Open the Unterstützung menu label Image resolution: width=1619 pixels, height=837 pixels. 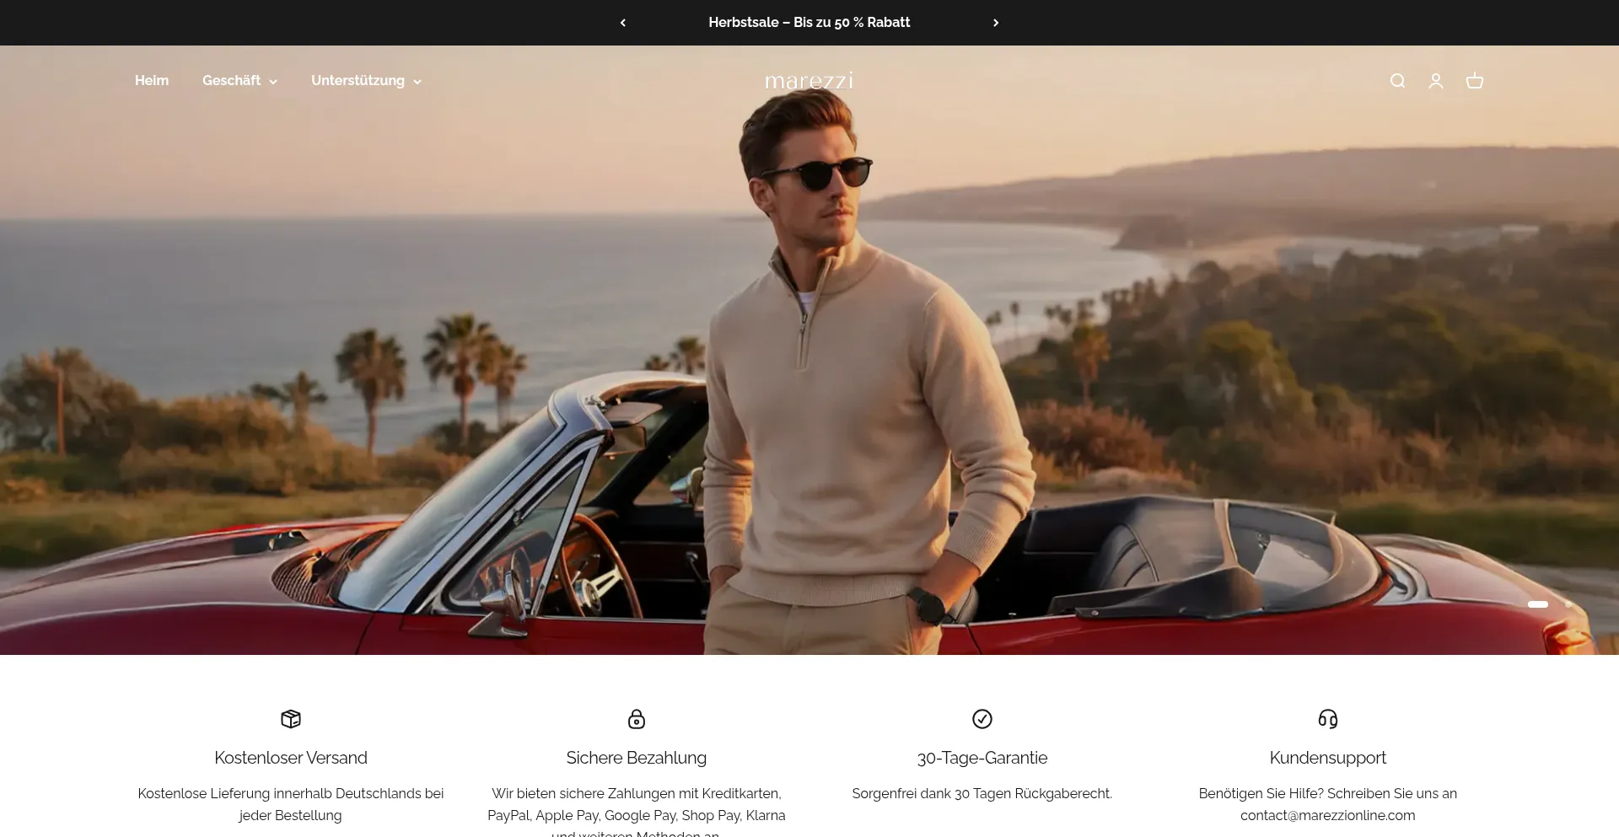[358, 81]
